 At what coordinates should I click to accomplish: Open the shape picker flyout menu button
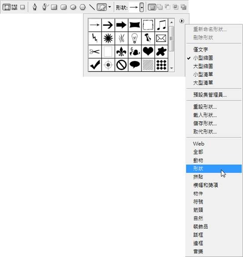[181, 21]
